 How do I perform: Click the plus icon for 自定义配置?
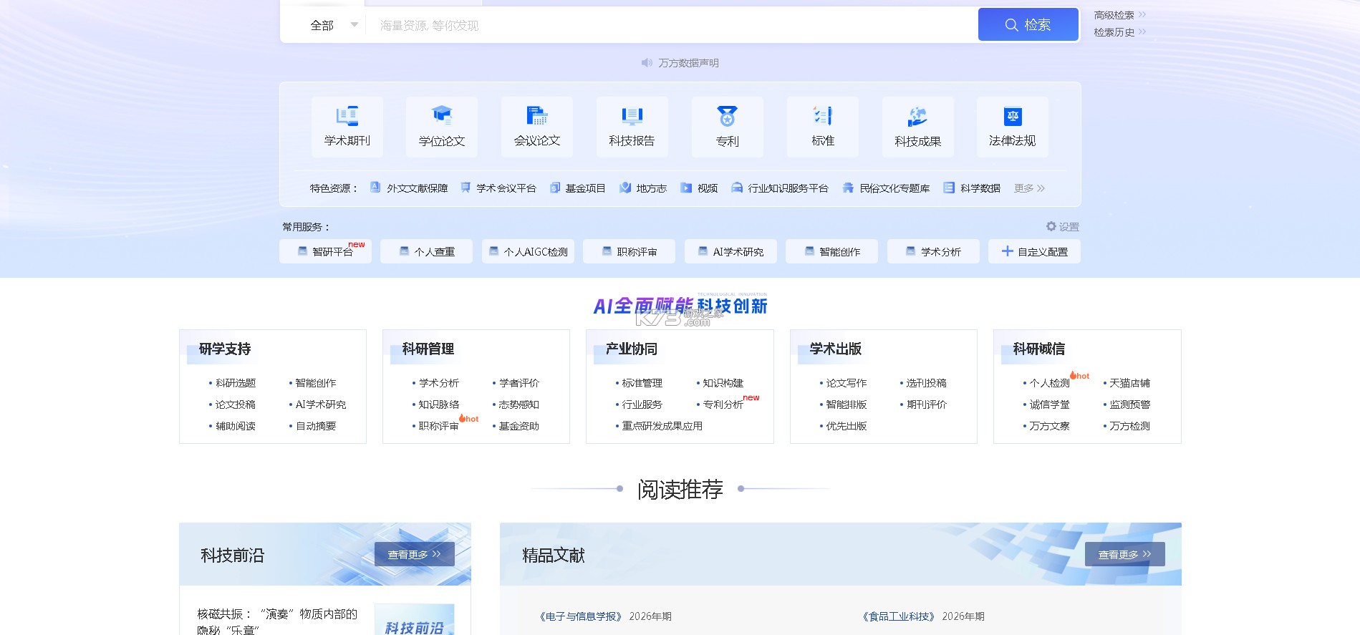coord(1007,251)
